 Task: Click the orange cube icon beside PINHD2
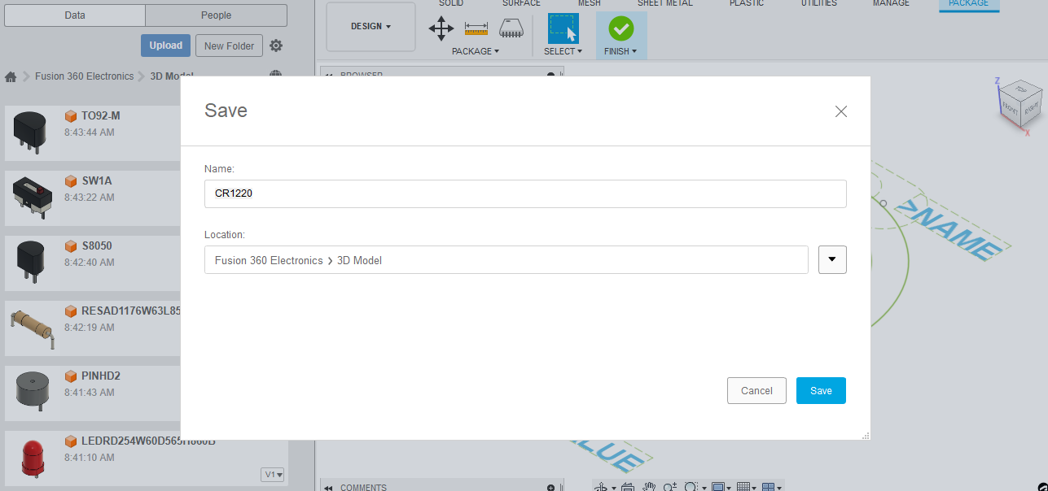pyautogui.click(x=71, y=376)
